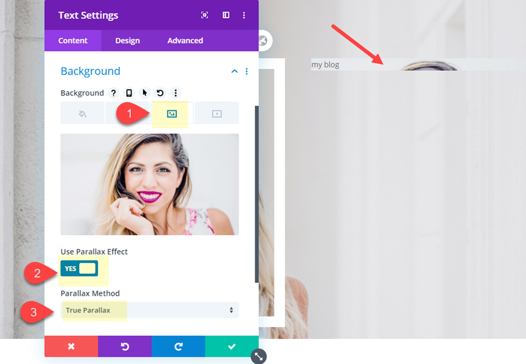526x364 pixels.
Task: Click the modal resize handle icon
Action: tap(259, 356)
